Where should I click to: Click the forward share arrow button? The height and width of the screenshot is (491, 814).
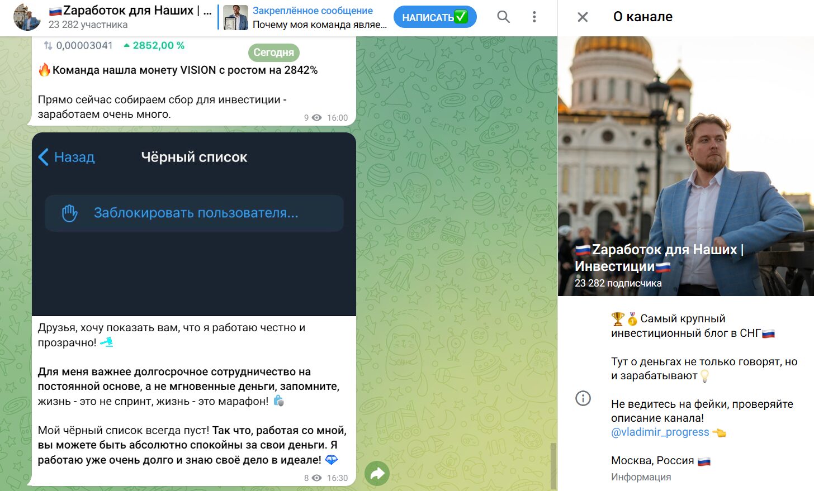pyautogui.click(x=377, y=474)
